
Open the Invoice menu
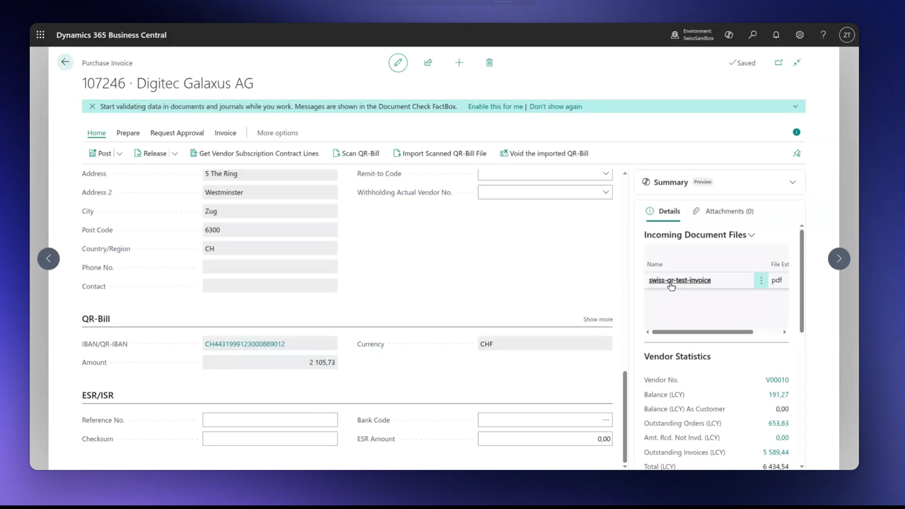pyautogui.click(x=226, y=133)
